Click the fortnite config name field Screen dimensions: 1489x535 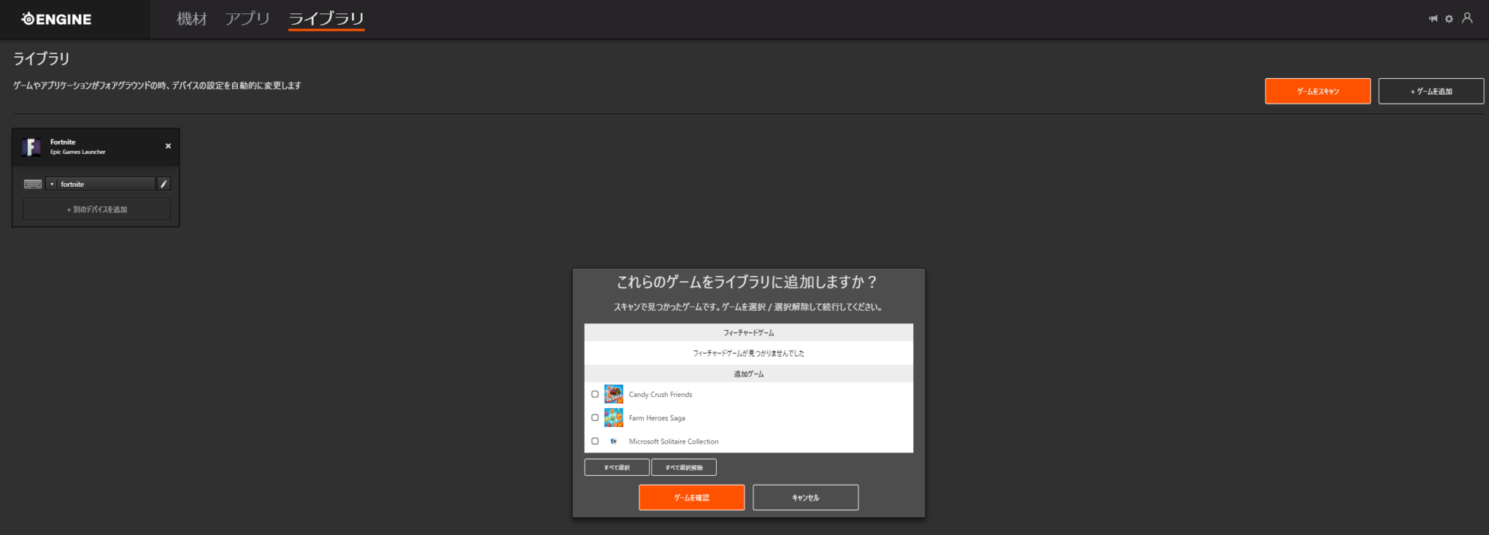click(x=107, y=184)
